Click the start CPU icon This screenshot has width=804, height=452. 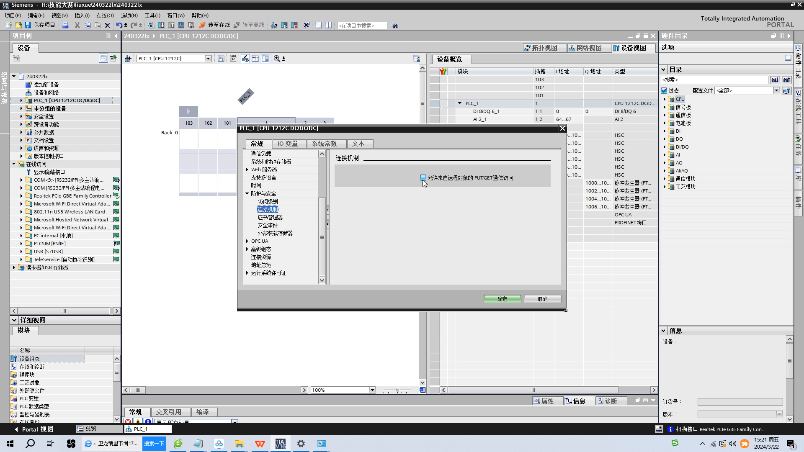click(x=284, y=25)
